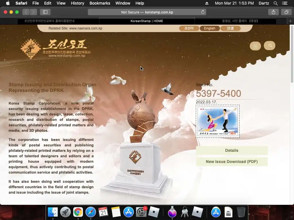Toggle the Safari sidebar button
Image resolution: width=294 pixels, height=220 pixels.
coord(45,12)
